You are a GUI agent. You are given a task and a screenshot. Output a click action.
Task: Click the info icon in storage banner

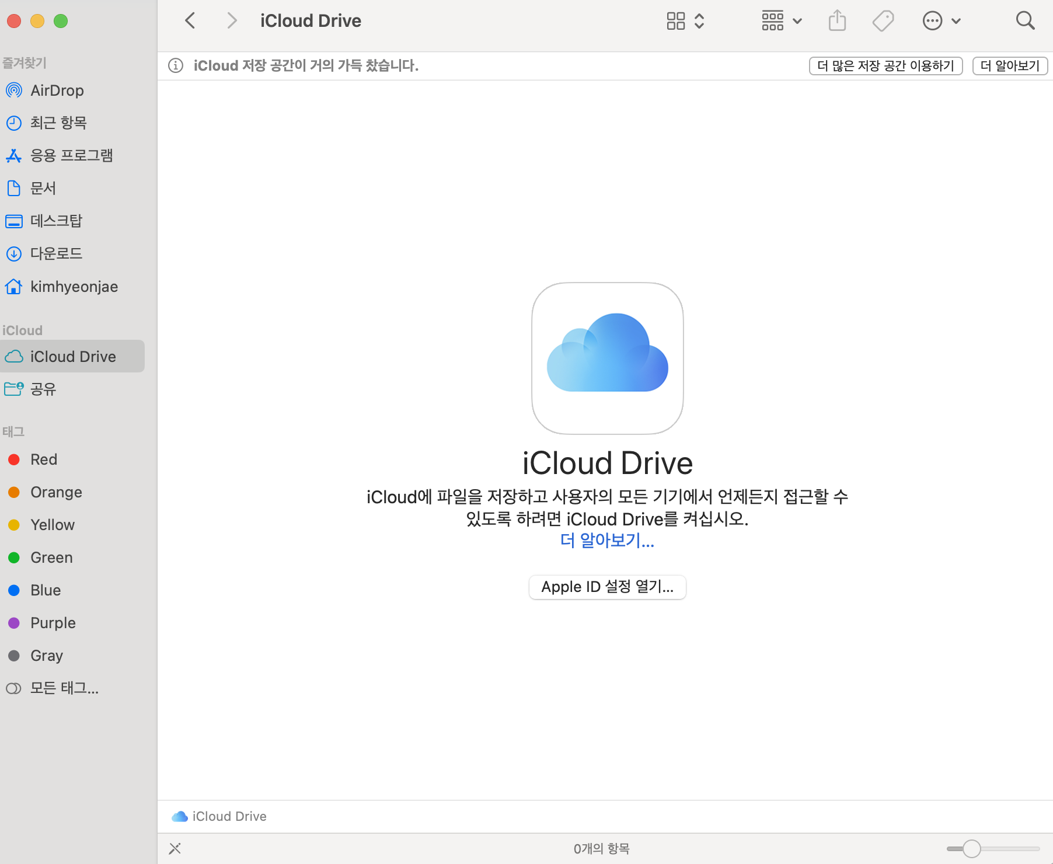pyautogui.click(x=176, y=65)
